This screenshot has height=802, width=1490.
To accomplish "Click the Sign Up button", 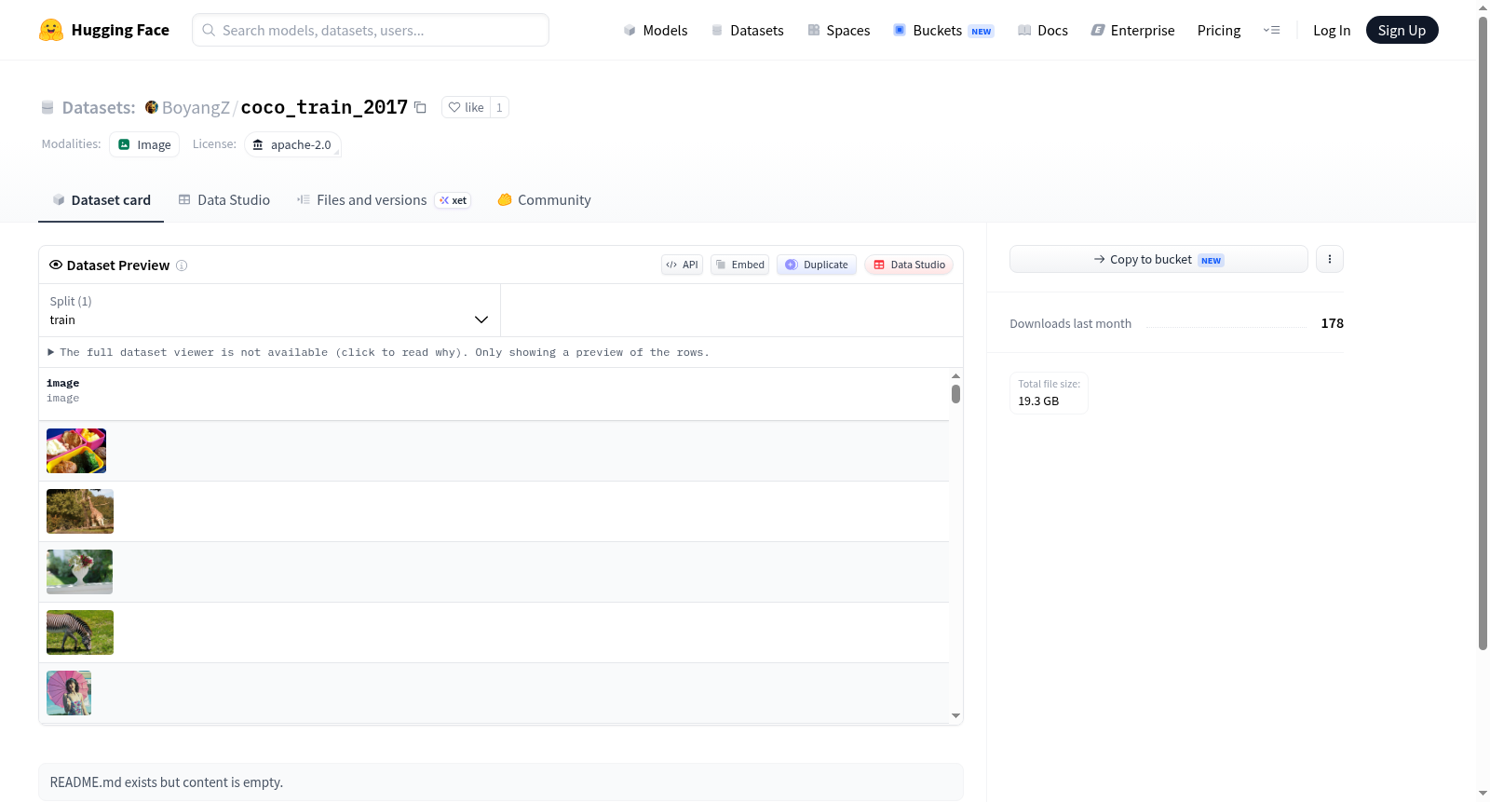I will [1402, 30].
